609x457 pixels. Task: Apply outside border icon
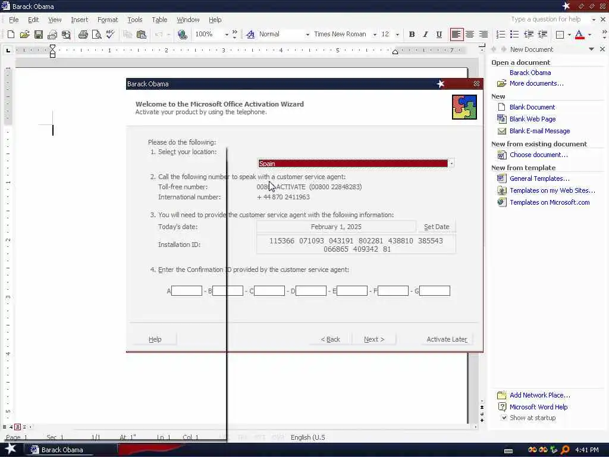560,35
